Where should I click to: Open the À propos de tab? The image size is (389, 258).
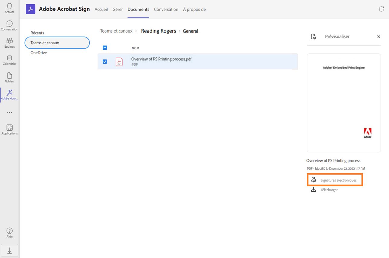194,9
